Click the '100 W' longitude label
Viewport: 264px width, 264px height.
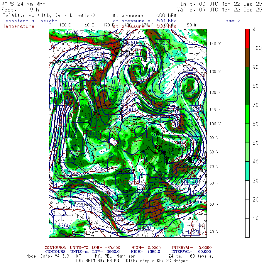[215, 124]
